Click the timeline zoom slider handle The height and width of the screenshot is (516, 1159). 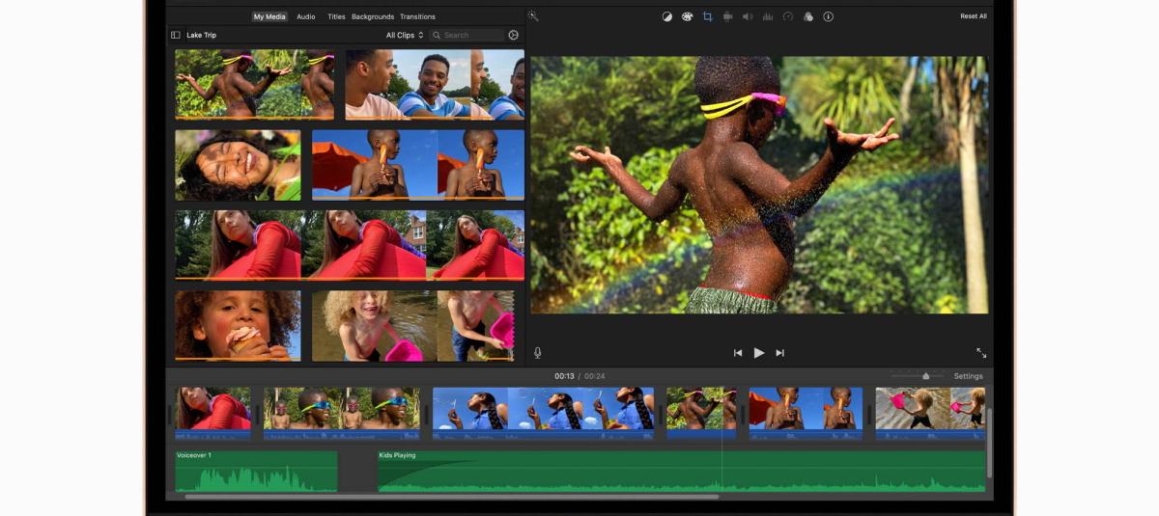click(926, 376)
